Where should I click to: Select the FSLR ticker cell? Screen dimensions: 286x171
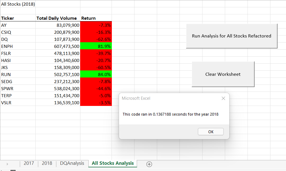click(18, 53)
